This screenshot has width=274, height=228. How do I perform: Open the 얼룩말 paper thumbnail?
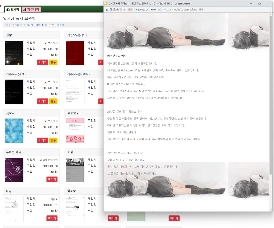(75, 209)
